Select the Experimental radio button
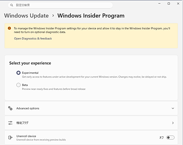 (18, 73)
